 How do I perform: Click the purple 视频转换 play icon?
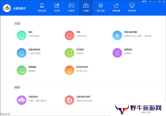tap(117, 53)
